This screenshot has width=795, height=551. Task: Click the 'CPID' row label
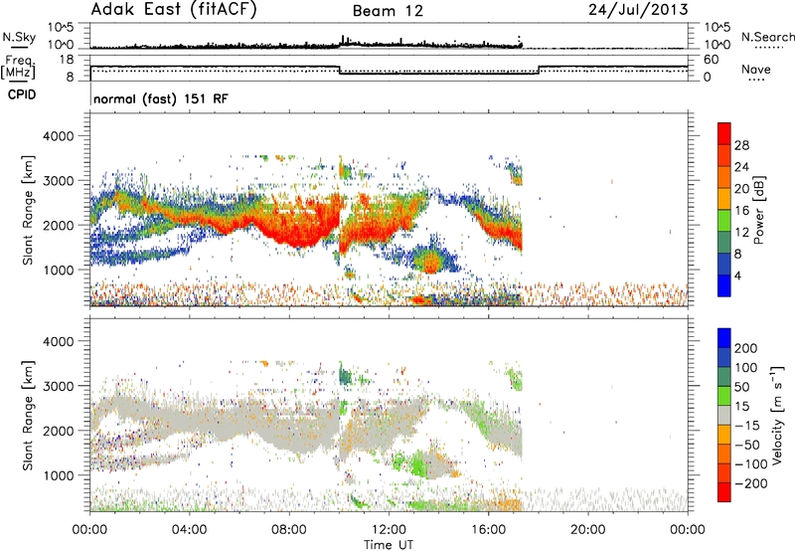point(22,94)
